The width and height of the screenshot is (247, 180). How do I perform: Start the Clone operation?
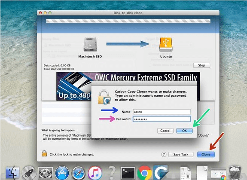pos(206,154)
